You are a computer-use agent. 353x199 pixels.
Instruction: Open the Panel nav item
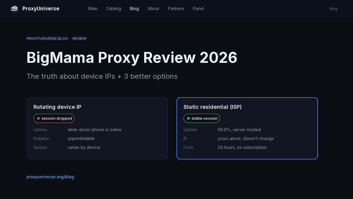coord(198,9)
